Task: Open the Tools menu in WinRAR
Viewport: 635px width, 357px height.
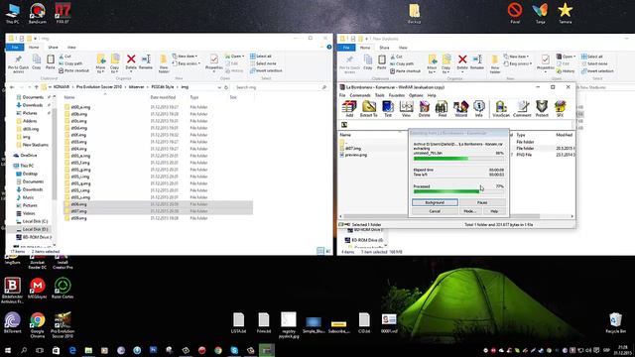Action: tap(379, 95)
